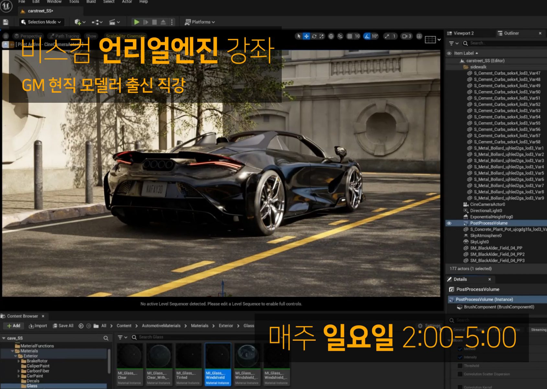Click the Save All button
The image size is (547, 389).
(63, 326)
